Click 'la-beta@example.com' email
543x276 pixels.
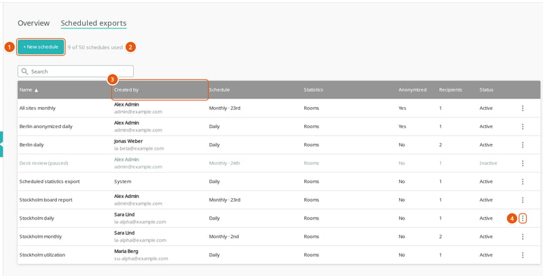click(139, 149)
